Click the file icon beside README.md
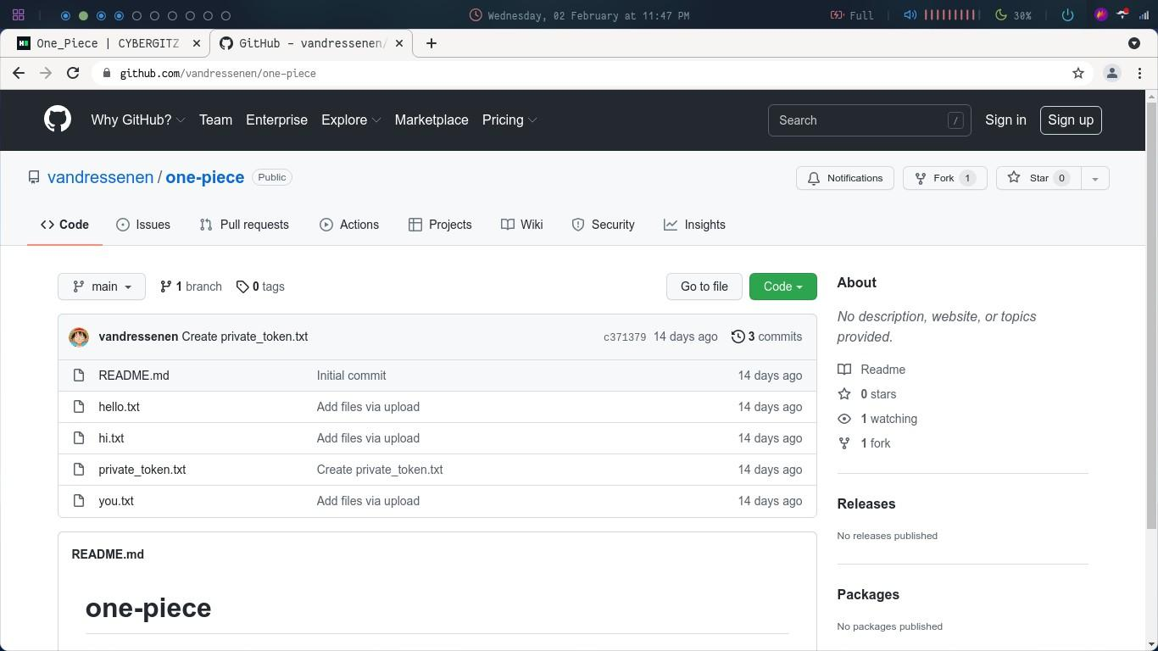 79,376
